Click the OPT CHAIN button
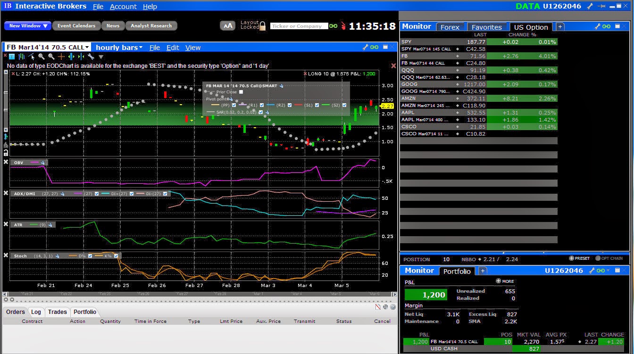Viewport: 634px width, 354px height. tap(609, 258)
